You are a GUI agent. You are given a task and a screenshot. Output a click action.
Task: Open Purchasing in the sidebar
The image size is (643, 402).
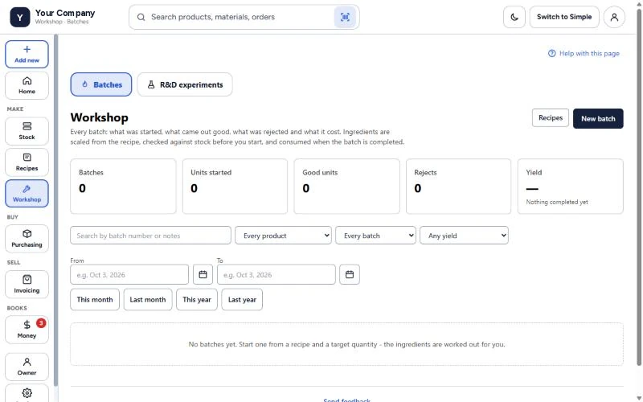tap(27, 238)
